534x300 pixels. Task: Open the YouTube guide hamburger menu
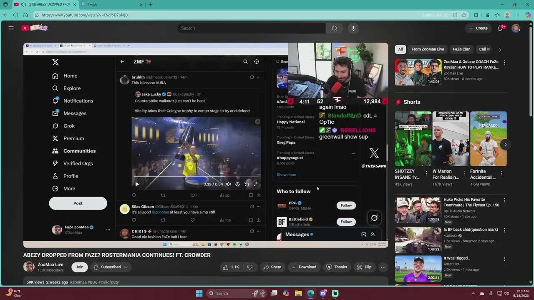[x=11, y=28]
